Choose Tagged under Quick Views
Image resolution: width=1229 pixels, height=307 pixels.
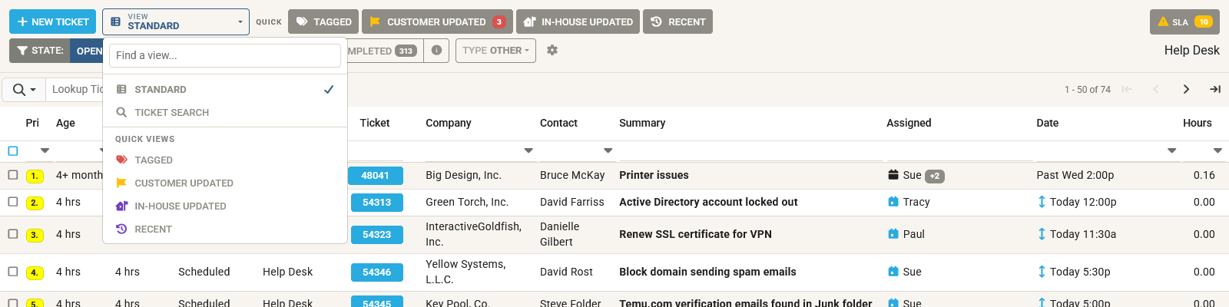click(225, 160)
